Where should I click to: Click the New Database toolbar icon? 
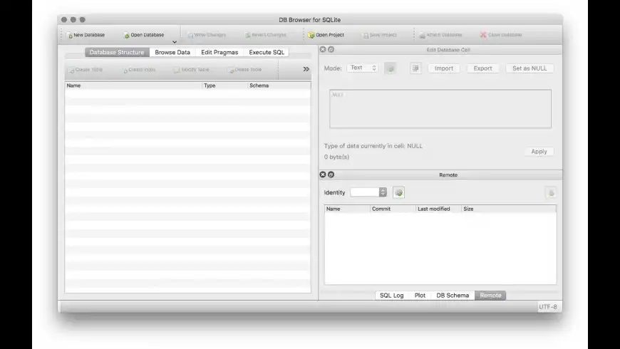[70, 35]
